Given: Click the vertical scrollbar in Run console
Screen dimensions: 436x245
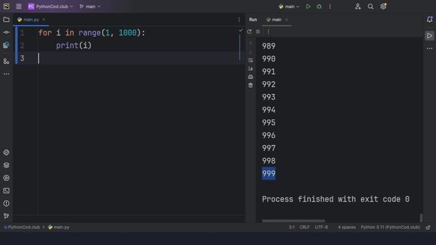Looking at the screenshot, I should pyautogui.click(x=421, y=218).
